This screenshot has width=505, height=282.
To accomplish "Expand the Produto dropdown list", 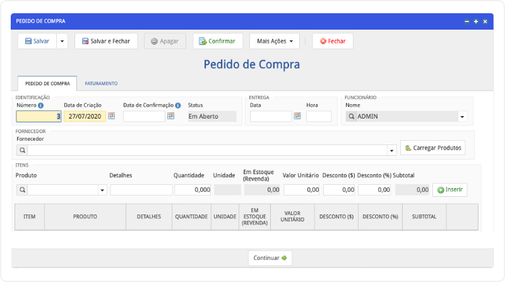I will (x=102, y=190).
